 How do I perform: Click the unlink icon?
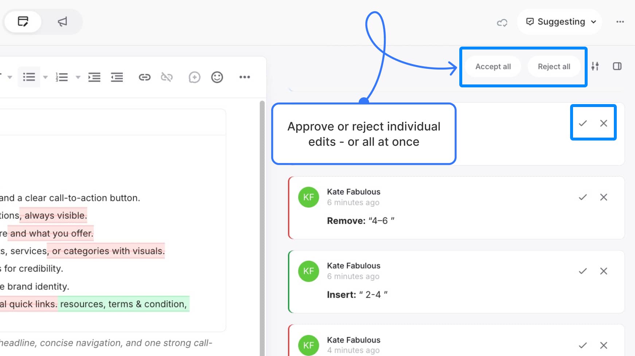pyautogui.click(x=167, y=77)
